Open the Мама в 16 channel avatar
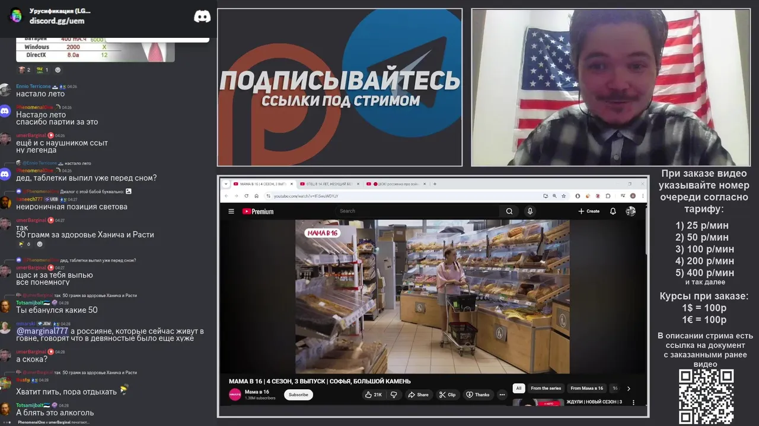 [235, 395]
